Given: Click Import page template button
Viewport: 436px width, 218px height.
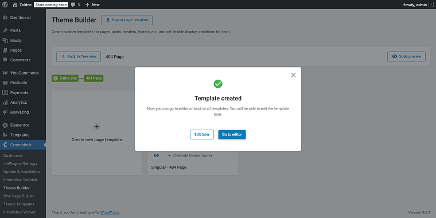Looking at the screenshot, I should pos(127,20).
